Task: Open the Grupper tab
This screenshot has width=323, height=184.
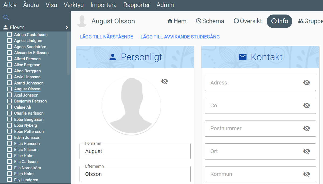Action: tap(310, 21)
